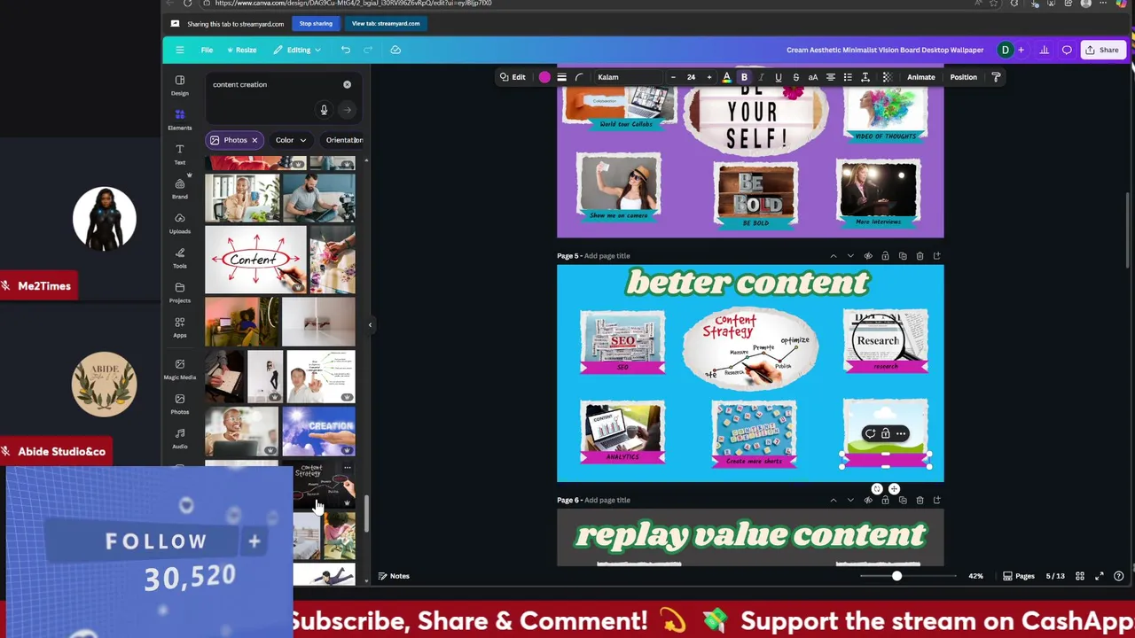Click the redo arrow
1135x638 pixels.
point(370,50)
